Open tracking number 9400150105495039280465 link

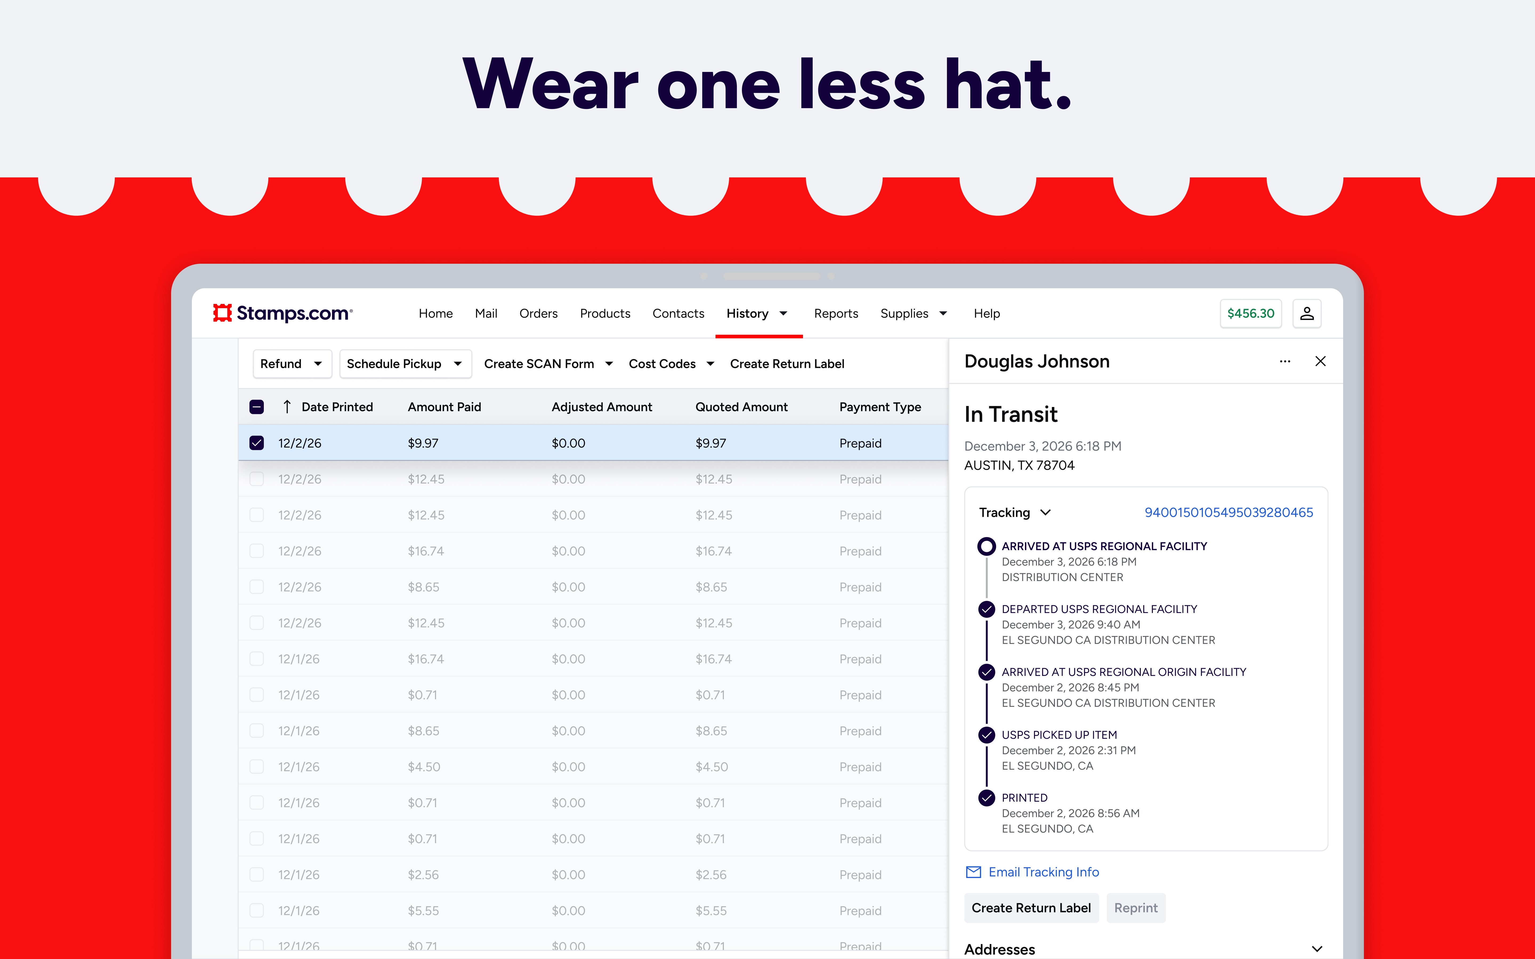tap(1229, 513)
